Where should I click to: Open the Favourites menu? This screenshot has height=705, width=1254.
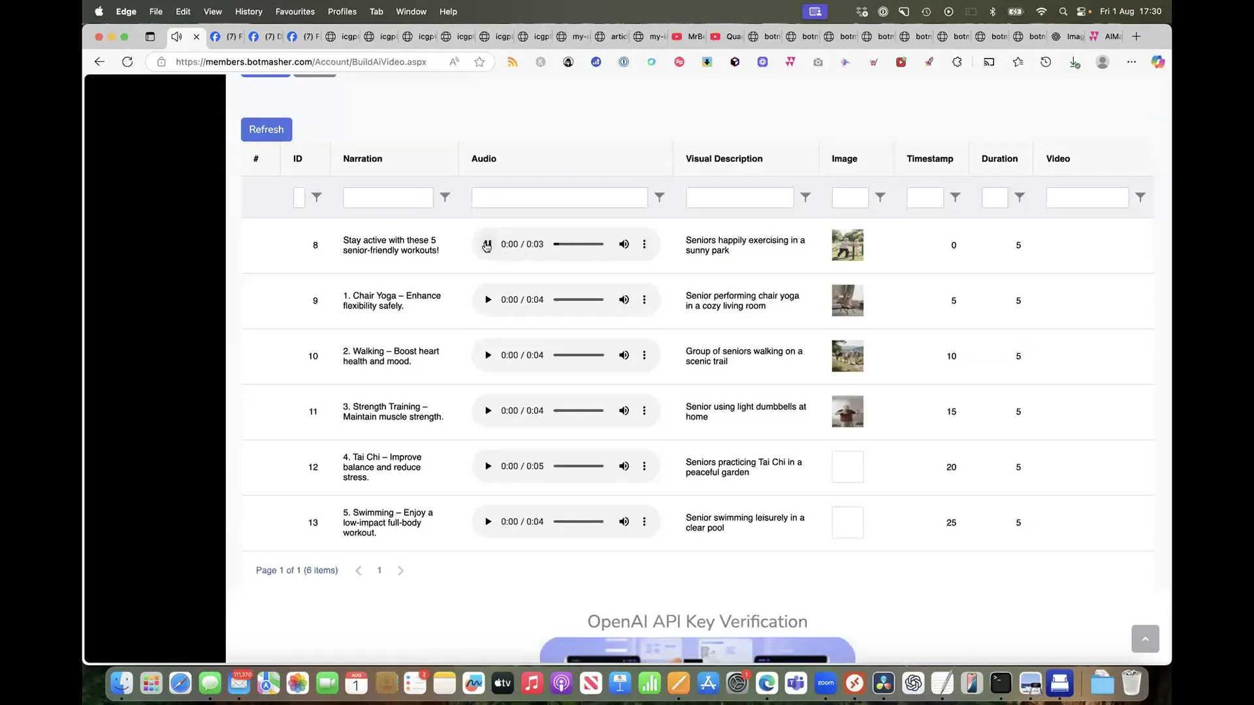pos(295,11)
